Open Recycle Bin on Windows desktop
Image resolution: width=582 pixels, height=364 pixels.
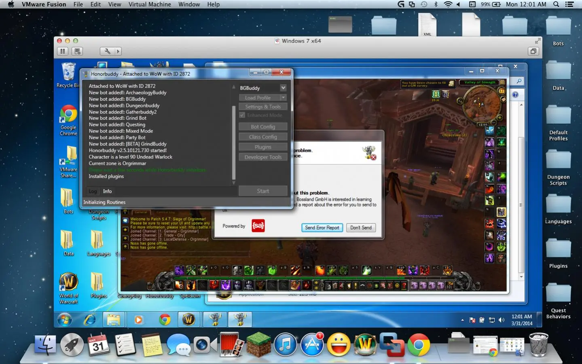68,75
